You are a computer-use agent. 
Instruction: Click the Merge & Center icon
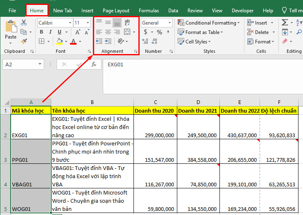[x=127, y=32]
